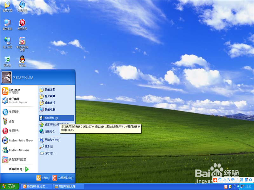
Task: Click the orange logo on IME toolbar
Action: [215, 180]
